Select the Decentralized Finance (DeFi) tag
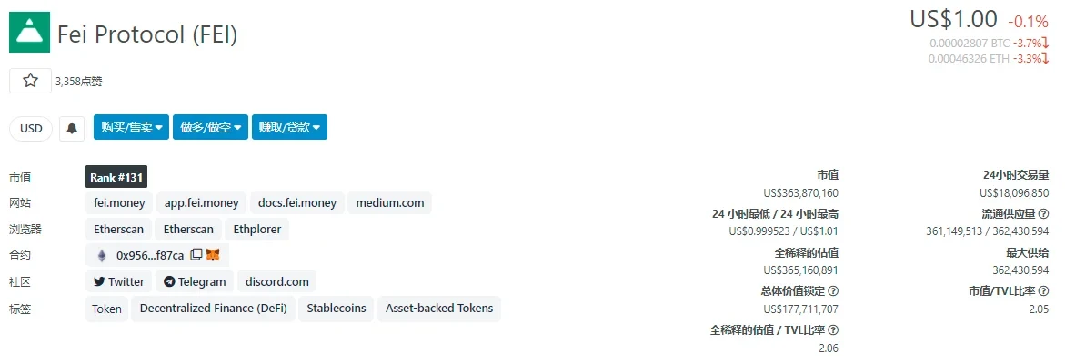 [x=214, y=309]
